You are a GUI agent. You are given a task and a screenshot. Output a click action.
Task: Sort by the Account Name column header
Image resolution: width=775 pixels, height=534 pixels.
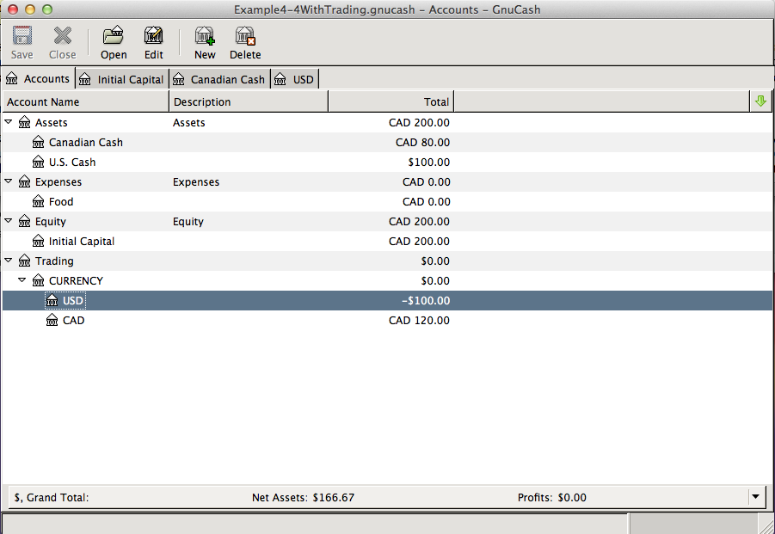click(x=85, y=102)
